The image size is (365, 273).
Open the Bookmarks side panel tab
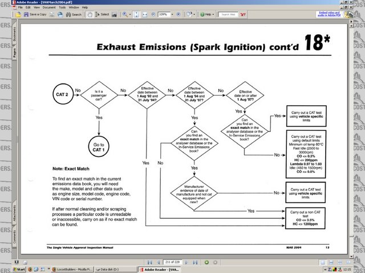tap(14, 36)
